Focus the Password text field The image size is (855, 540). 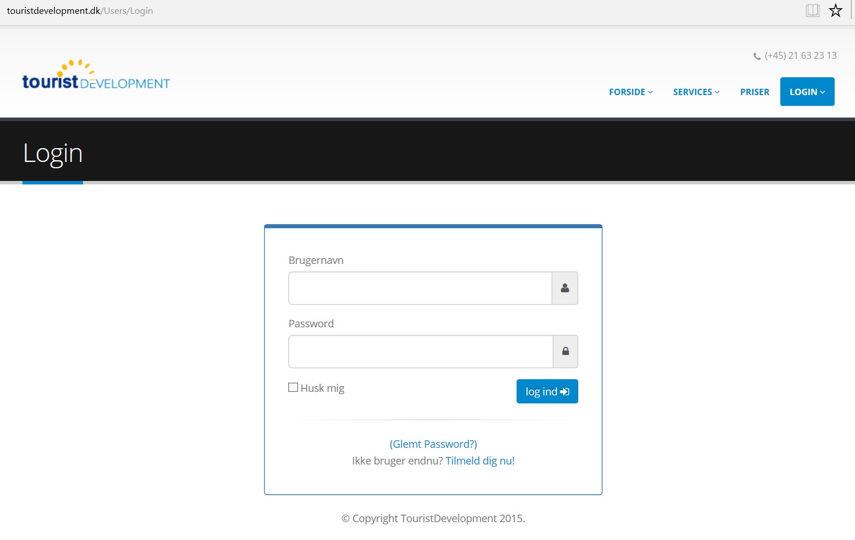tap(420, 352)
